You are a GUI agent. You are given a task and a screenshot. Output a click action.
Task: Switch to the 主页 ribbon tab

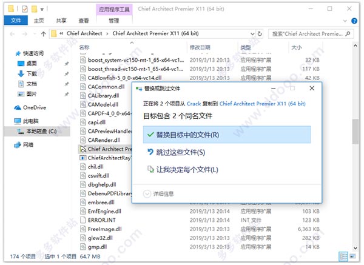tap(39, 21)
